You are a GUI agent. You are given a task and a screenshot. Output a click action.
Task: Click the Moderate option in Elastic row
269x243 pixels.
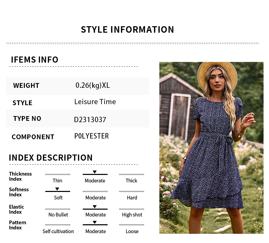tap(96, 214)
